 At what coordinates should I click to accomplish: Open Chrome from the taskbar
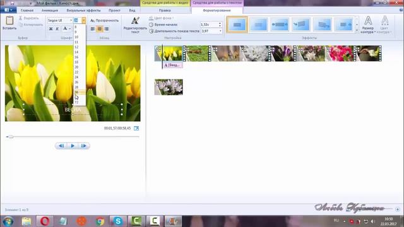(x=100, y=221)
